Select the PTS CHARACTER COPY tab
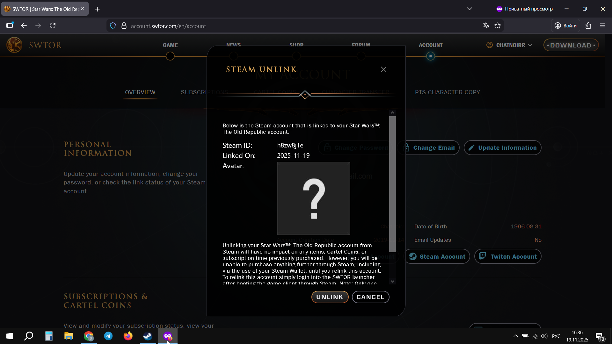Image resolution: width=612 pixels, height=344 pixels. 447,92
